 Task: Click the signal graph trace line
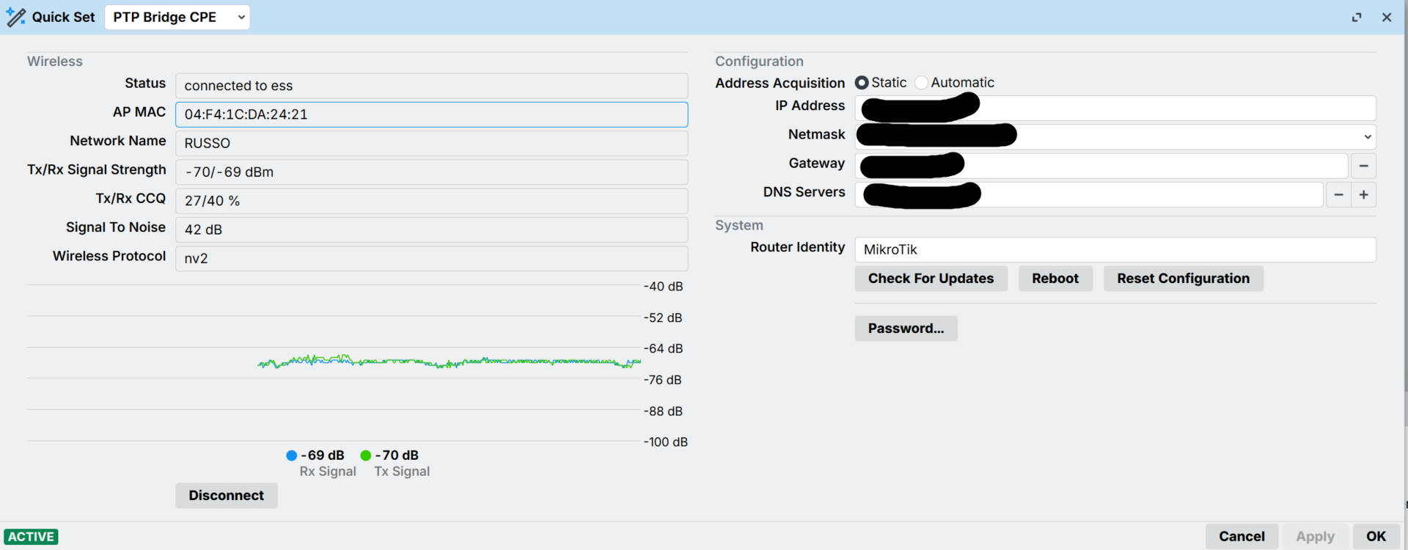[x=449, y=362]
